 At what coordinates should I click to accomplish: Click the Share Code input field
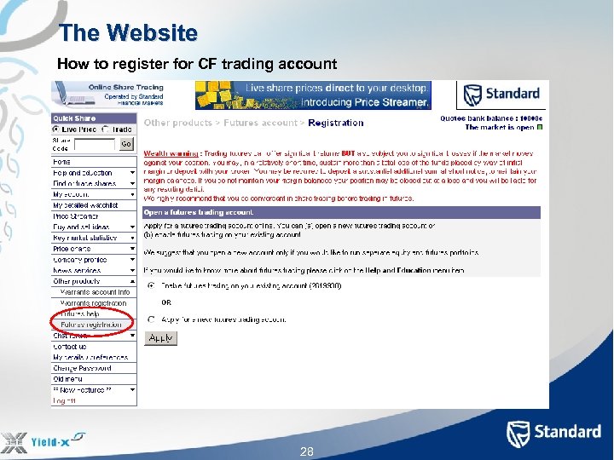click(x=95, y=144)
